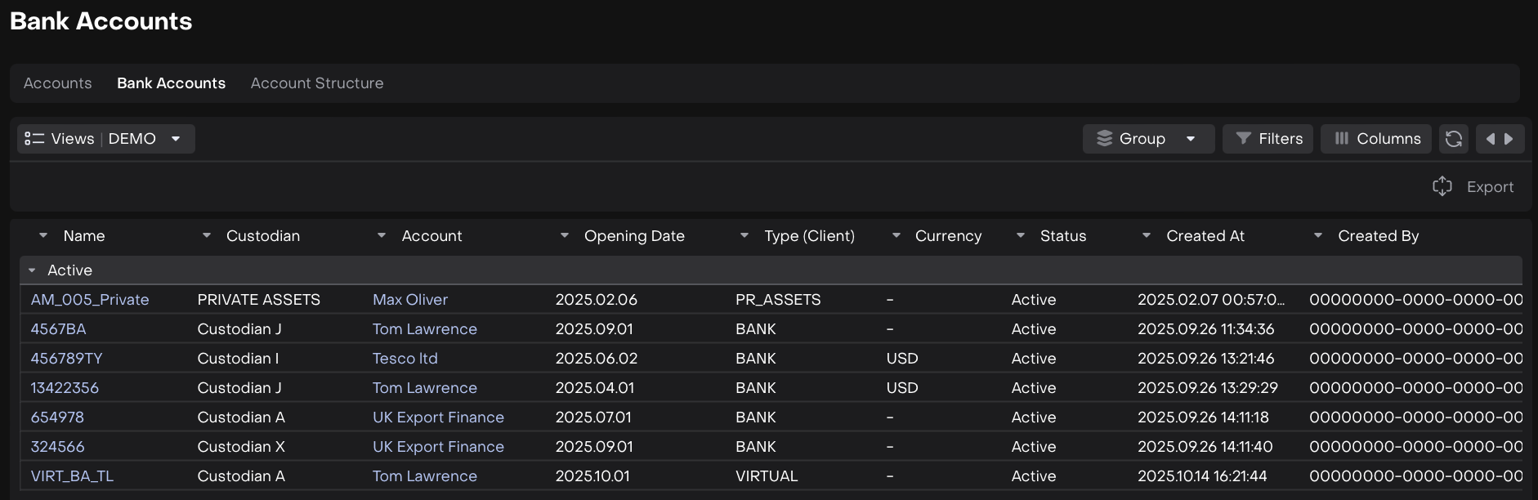Screen dimensions: 1538x500
Task: Click the Group layers icon
Action: tap(1104, 139)
